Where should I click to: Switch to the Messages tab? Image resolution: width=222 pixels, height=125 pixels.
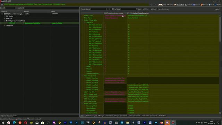coord(101,116)
